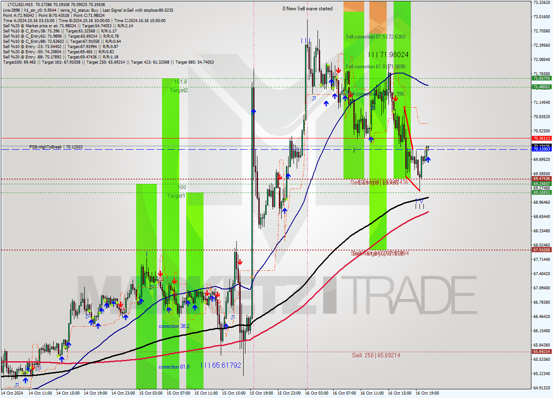Select the 'Point A:72.95042' info line
This screenshot has height=398, width=553.
[54, 15]
